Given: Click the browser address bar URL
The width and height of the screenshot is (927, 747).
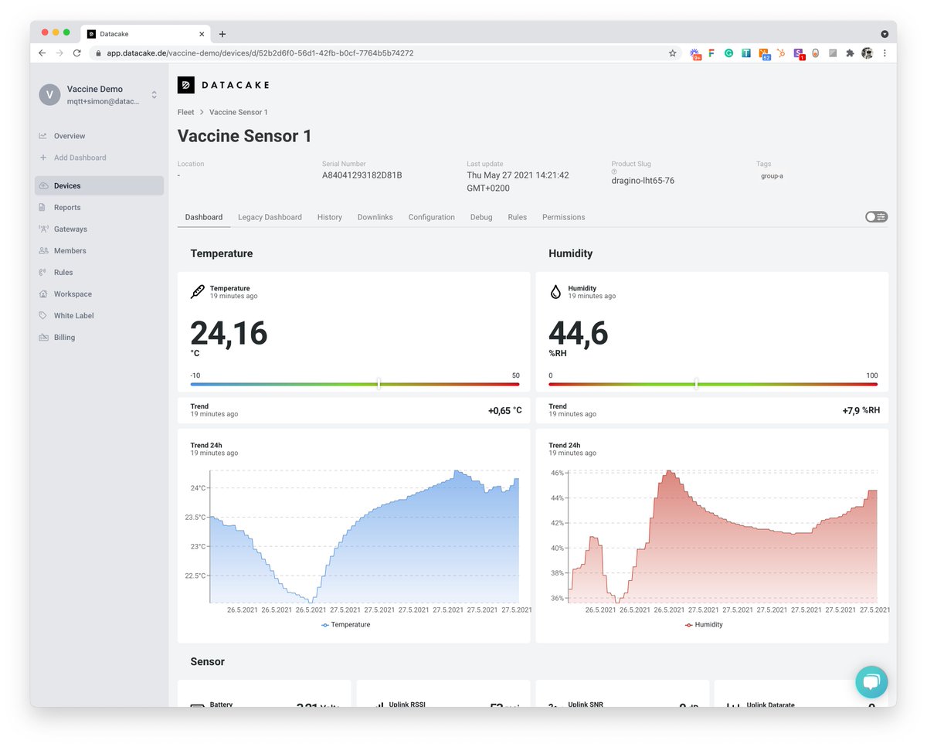Looking at the screenshot, I should click(260, 53).
